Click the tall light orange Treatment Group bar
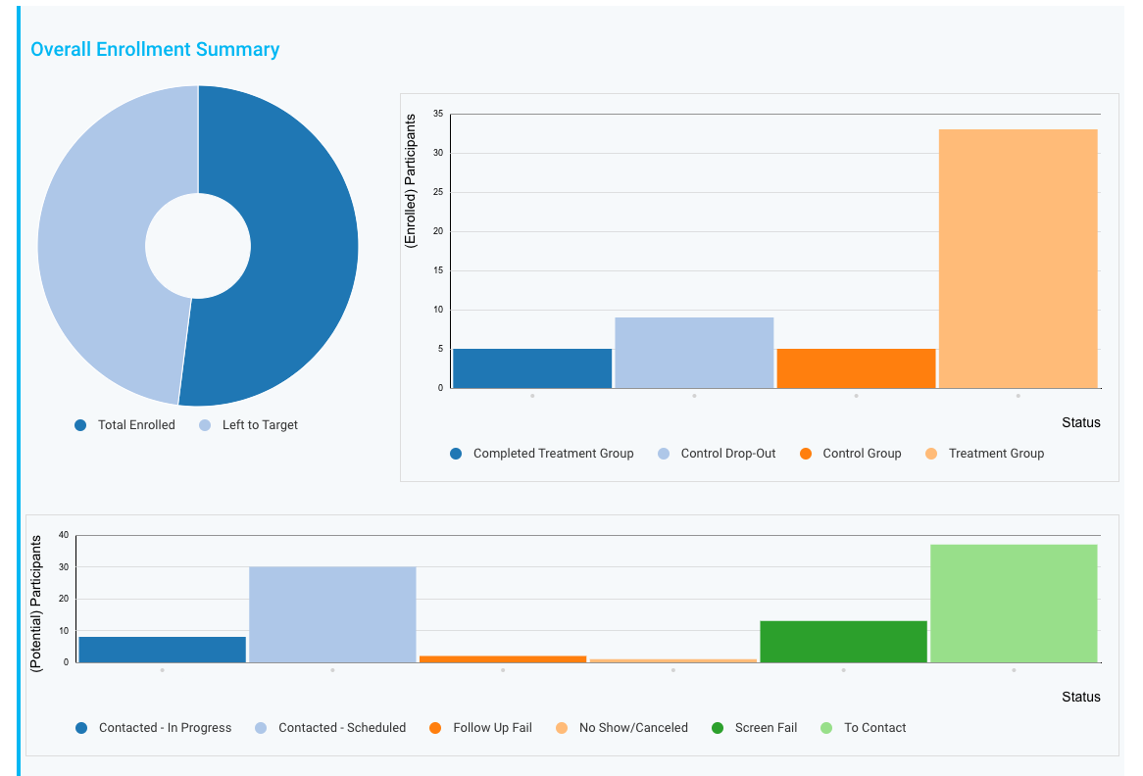 (1018, 259)
